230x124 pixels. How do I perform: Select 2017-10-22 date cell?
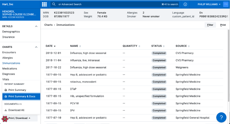pyautogui.click(x=53, y=68)
